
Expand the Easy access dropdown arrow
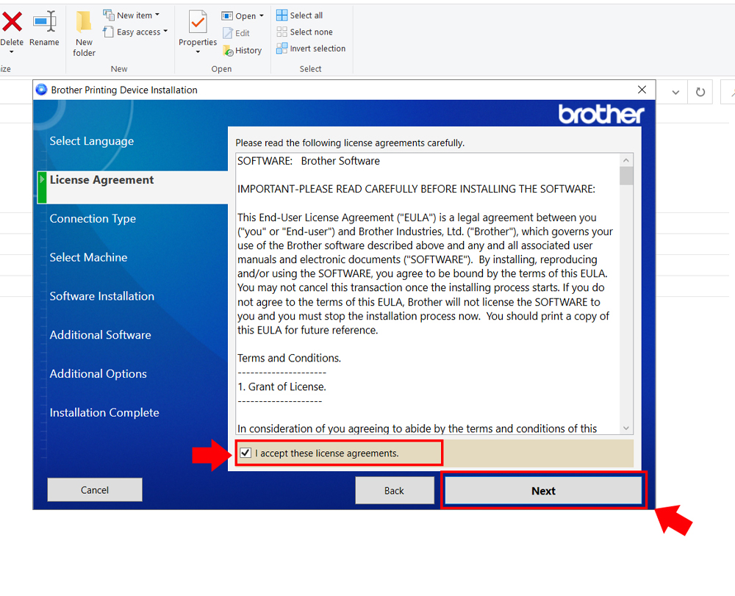pyautogui.click(x=165, y=32)
